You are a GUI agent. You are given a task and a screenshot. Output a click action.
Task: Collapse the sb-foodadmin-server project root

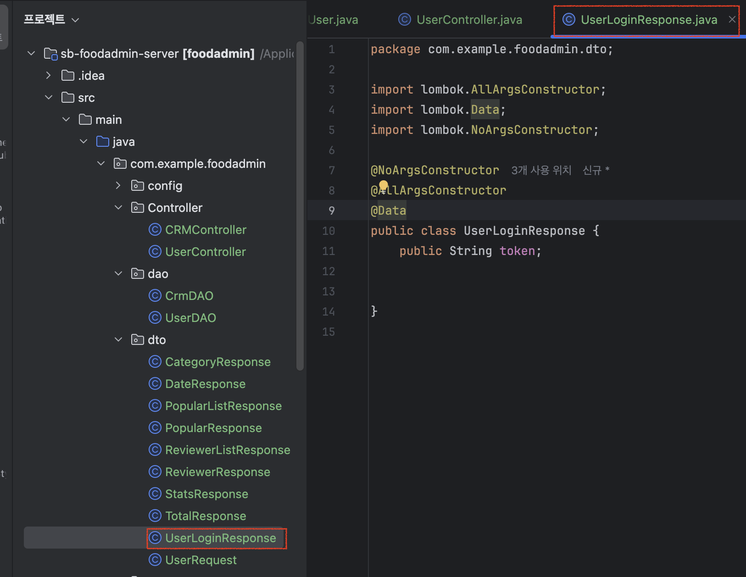click(31, 53)
